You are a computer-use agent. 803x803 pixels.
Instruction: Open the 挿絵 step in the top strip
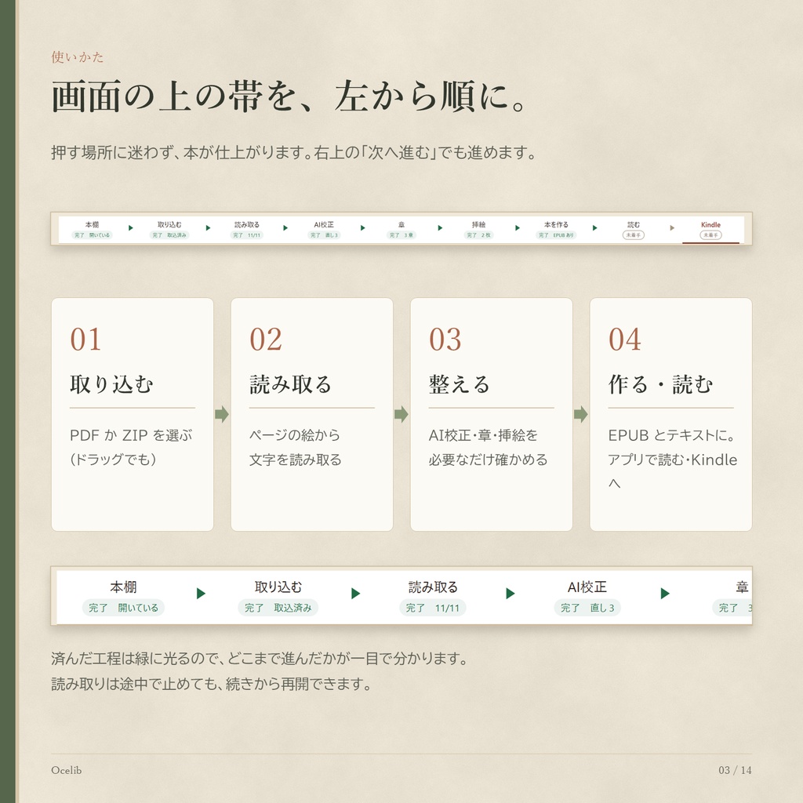(478, 230)
